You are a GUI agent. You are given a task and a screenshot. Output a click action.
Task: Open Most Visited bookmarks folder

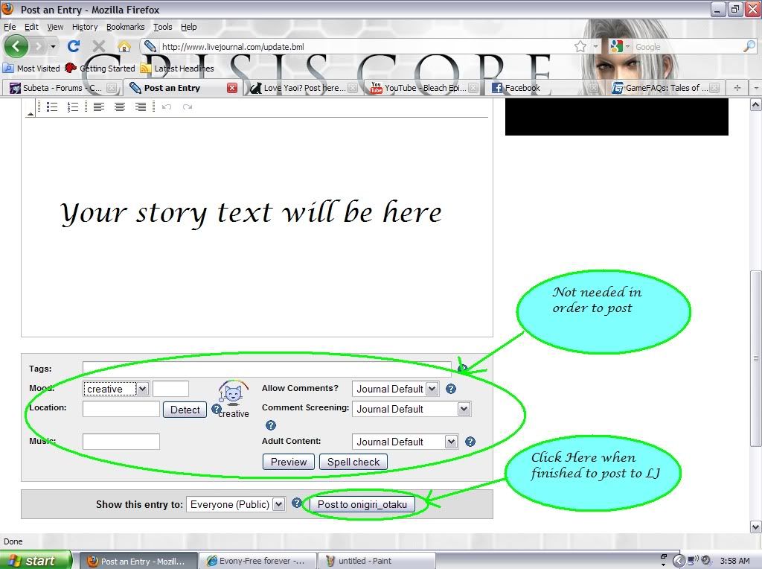[32, 69]
